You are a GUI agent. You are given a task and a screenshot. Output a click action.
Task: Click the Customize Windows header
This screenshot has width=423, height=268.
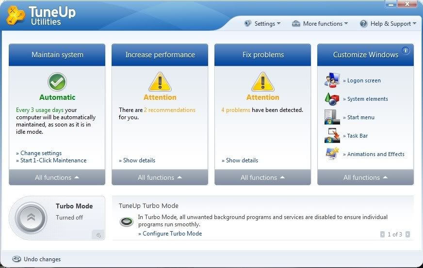pos(365,55)
